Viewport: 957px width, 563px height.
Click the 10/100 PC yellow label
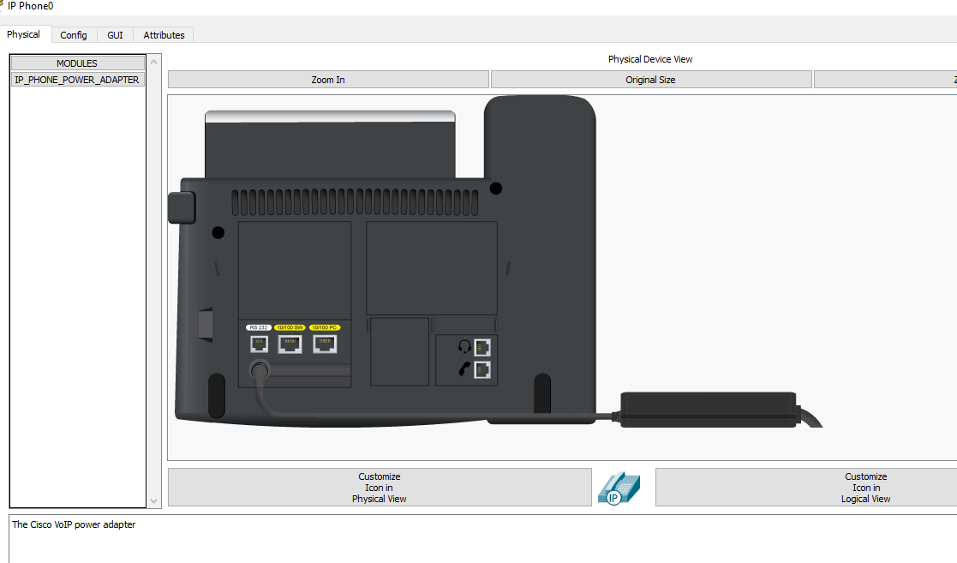pos(325,328)
